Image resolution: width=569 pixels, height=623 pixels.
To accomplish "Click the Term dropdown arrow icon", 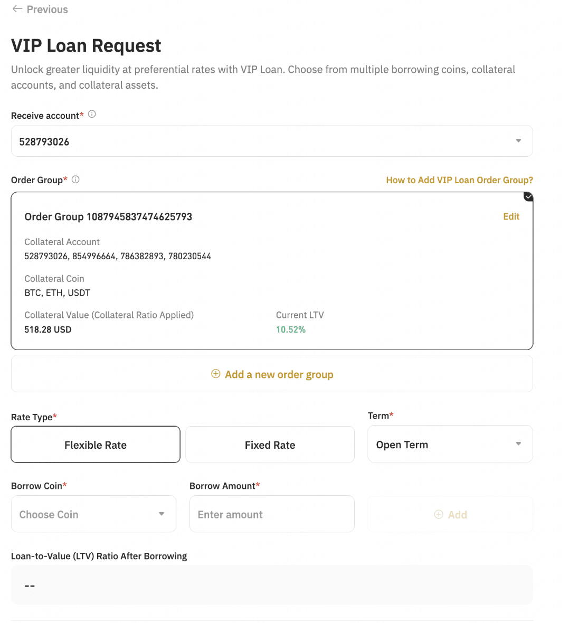I will pyautogui.click(x=518, y=443).
